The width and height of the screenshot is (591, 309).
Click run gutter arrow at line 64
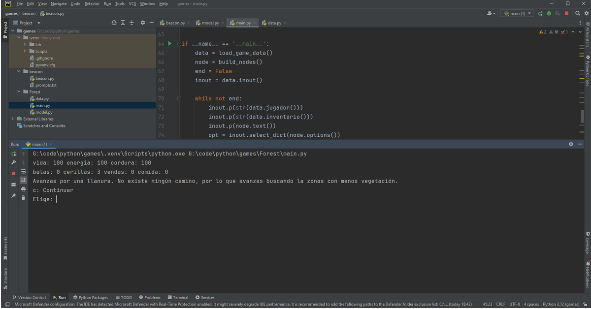pyautogui.click(x=169, y=44)
